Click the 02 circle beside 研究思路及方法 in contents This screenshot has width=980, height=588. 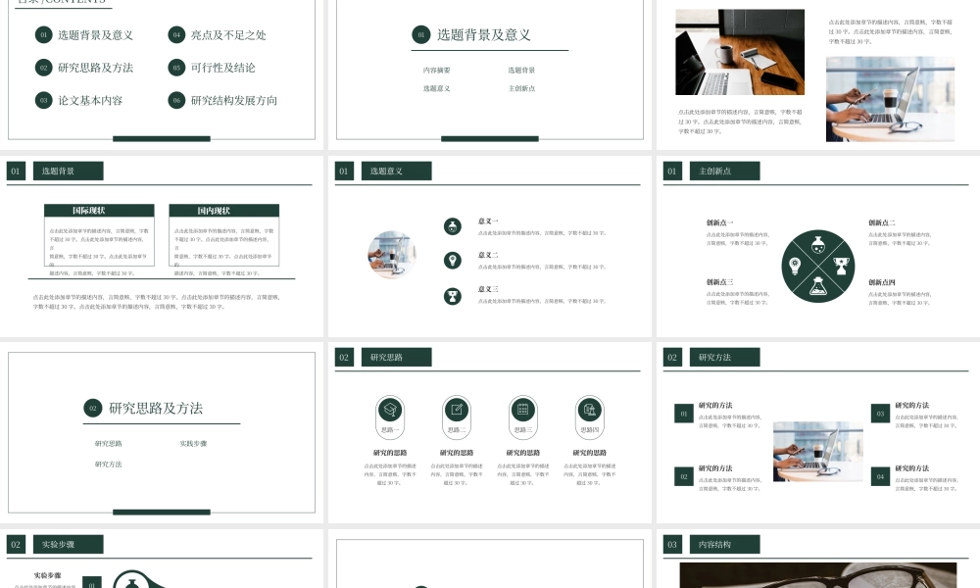(44, 68)
